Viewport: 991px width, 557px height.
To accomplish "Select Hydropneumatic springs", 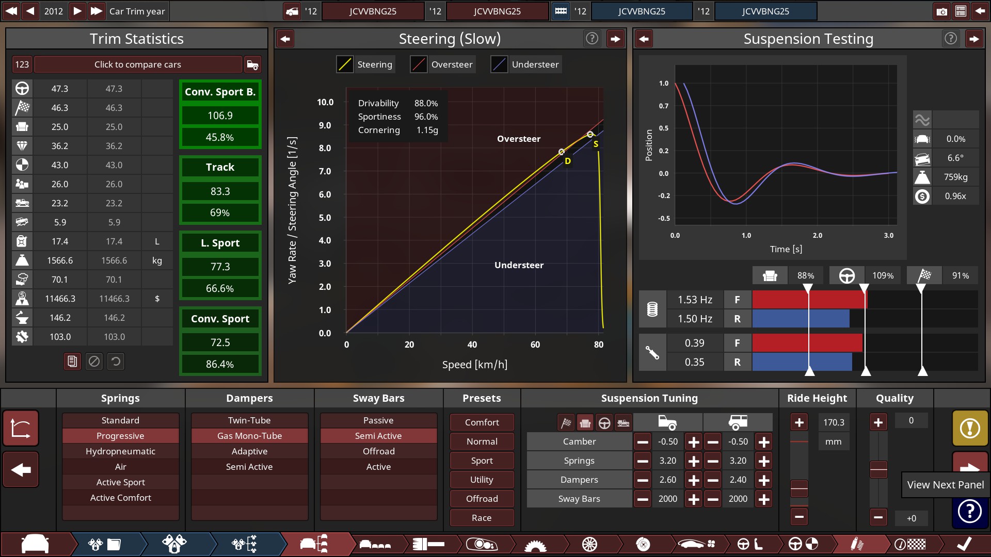I will click(120, 451).
